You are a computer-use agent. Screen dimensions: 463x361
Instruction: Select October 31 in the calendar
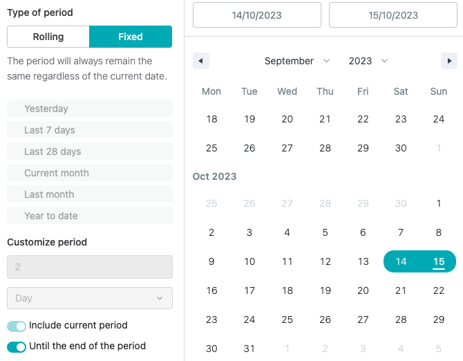pos(249,349)
